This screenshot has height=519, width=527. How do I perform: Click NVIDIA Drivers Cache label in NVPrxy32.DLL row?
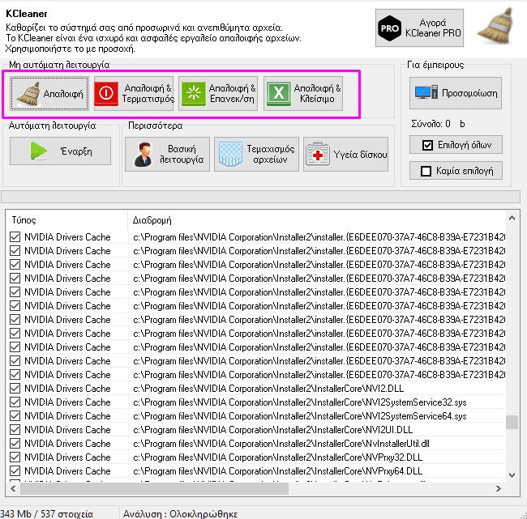(x=67, y=457)
